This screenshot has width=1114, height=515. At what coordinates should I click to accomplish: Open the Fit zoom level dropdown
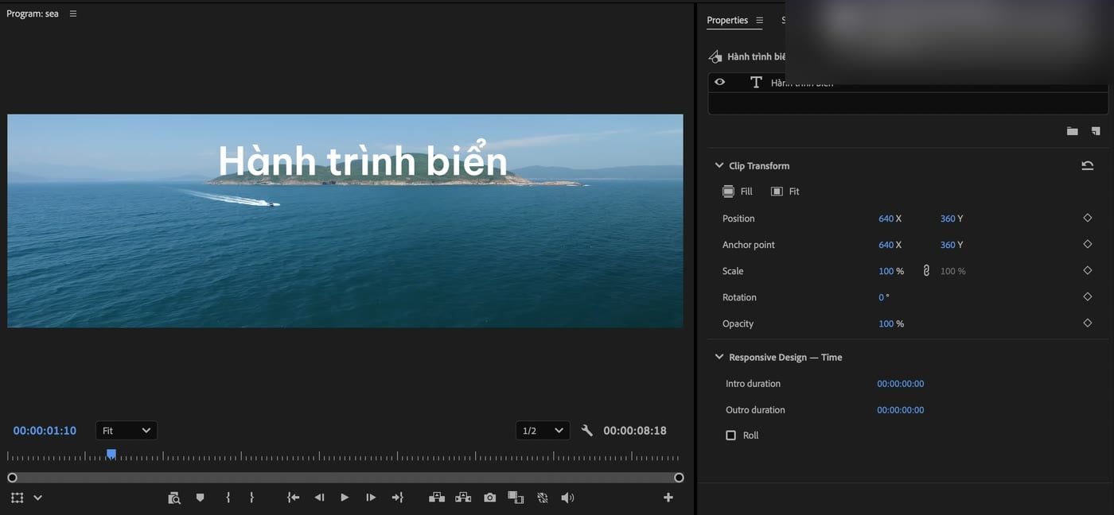[127, 431]
